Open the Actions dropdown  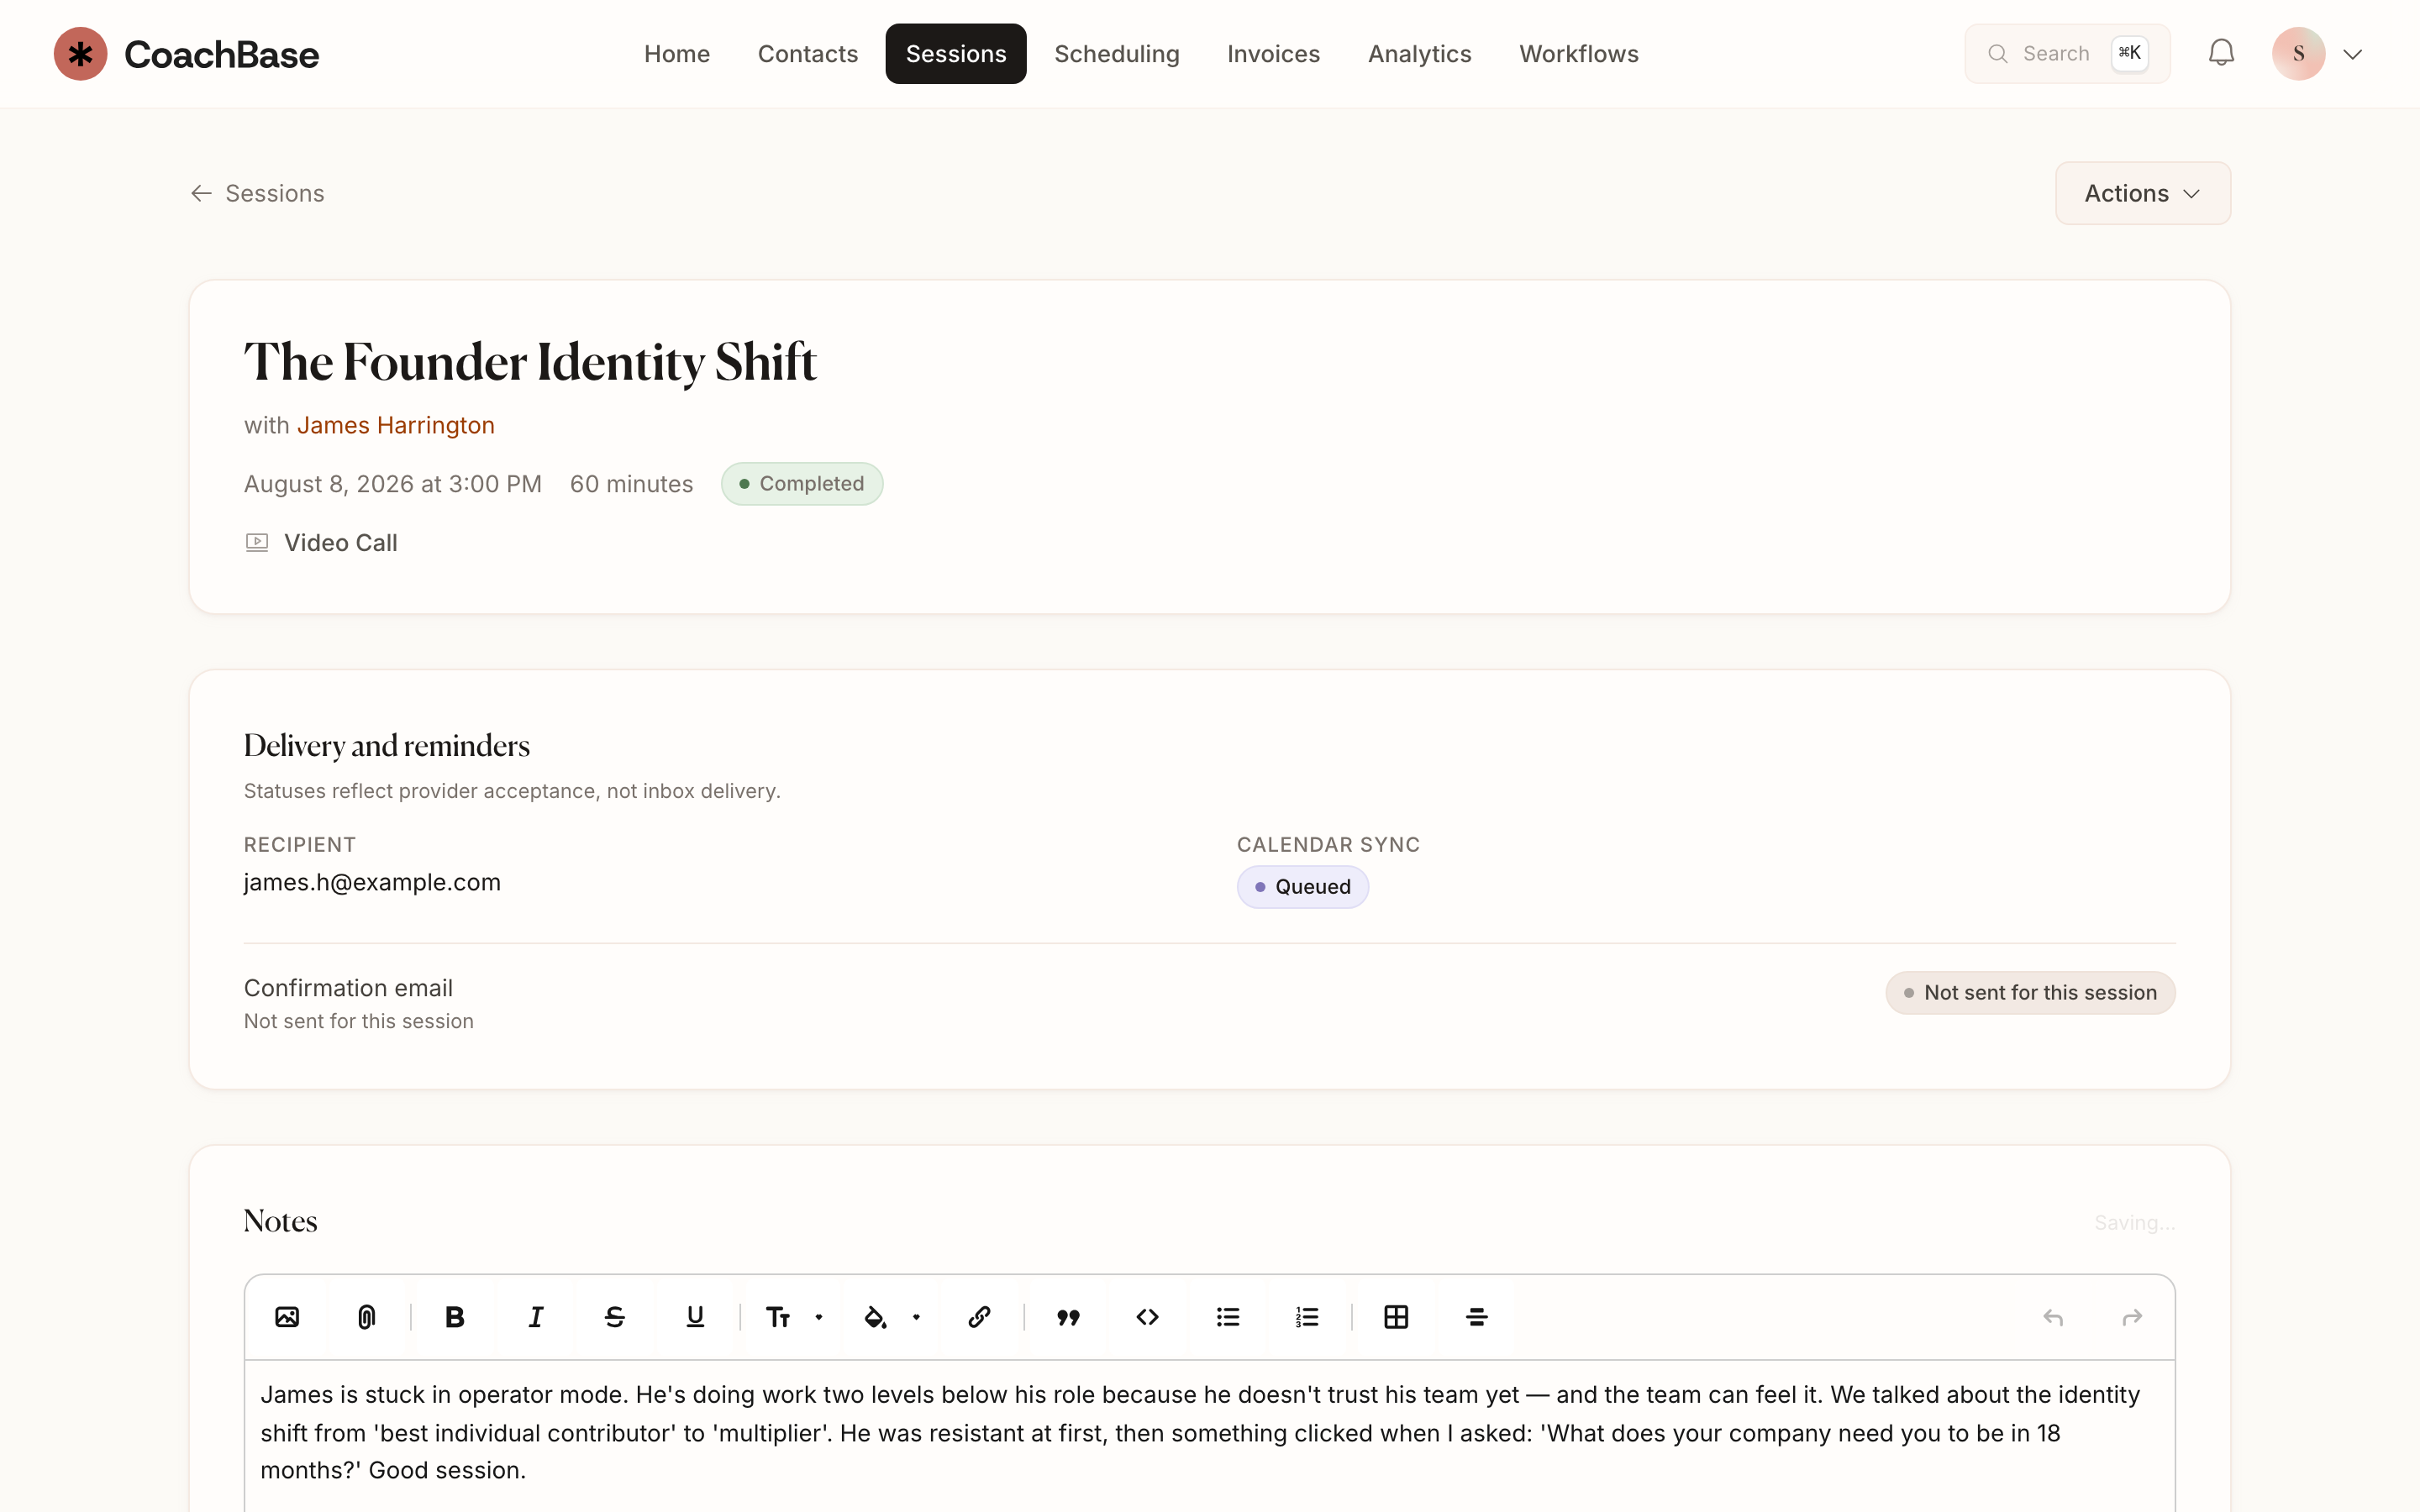click(x=2142, y=193)
